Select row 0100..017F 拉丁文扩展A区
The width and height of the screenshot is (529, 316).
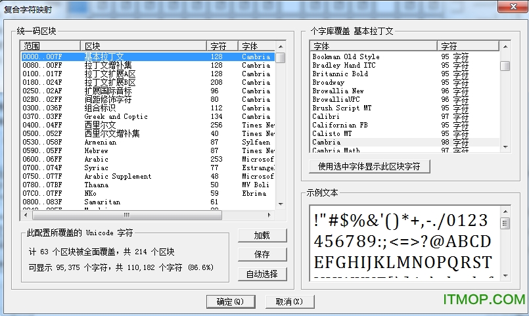(x=148, y=74)
